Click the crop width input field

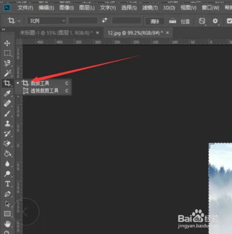tap(83, 20)
